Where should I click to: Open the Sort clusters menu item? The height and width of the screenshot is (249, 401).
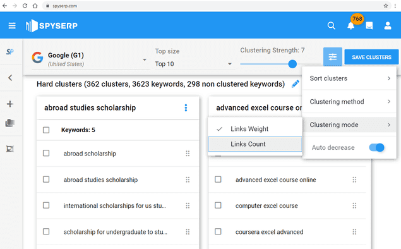[x=349, y=78]
